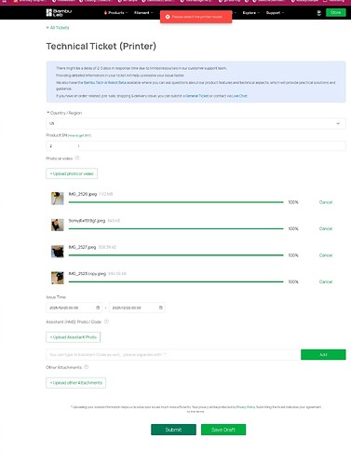Image resolution: width=351 pixels, height=466 pixels.
Task: Open the shopping cart icon in header
Action: 318,13
